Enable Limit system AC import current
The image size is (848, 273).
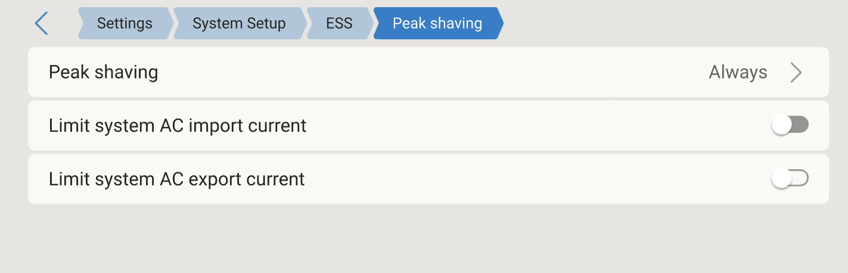pyautogui.click(x=790, y=125)
